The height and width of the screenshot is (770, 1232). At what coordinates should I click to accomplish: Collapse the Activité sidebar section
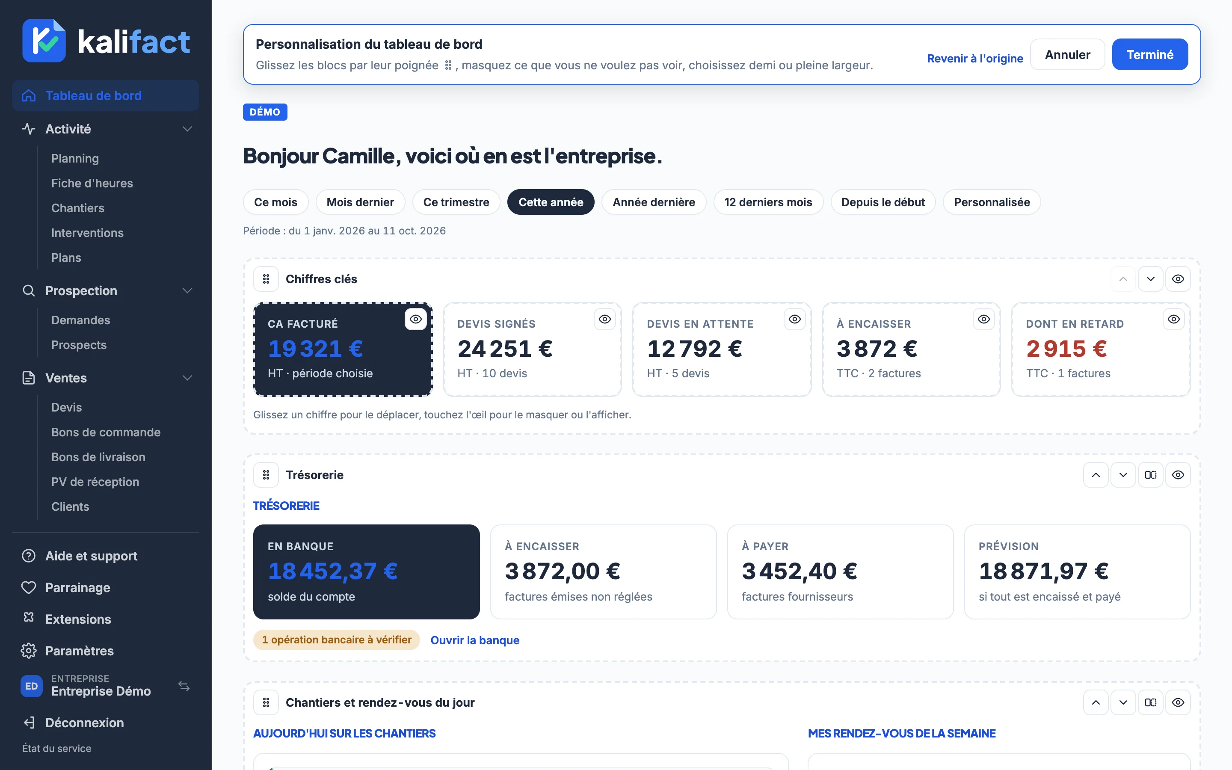click(105, 129)
